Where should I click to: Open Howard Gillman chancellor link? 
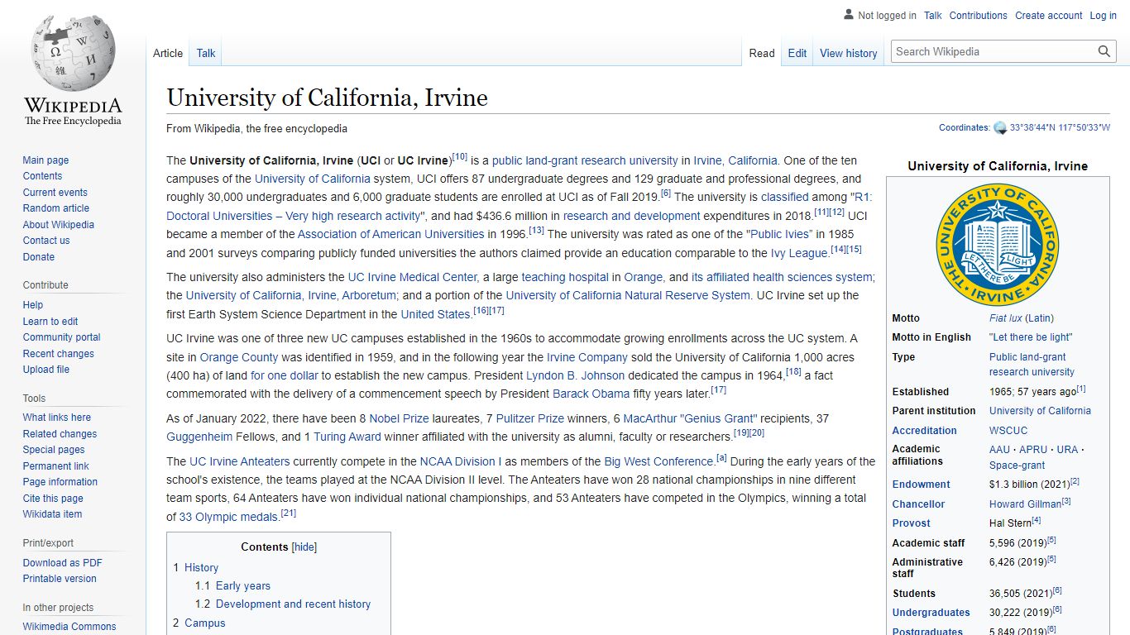(x=1025, y=504)
